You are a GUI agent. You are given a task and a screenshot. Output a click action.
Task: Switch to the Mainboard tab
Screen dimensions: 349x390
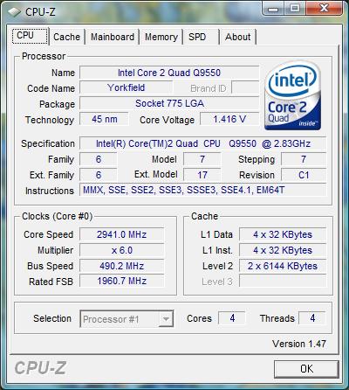click(x=113, y=37)
